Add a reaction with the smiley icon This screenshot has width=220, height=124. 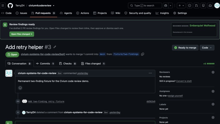click(20, 88)
